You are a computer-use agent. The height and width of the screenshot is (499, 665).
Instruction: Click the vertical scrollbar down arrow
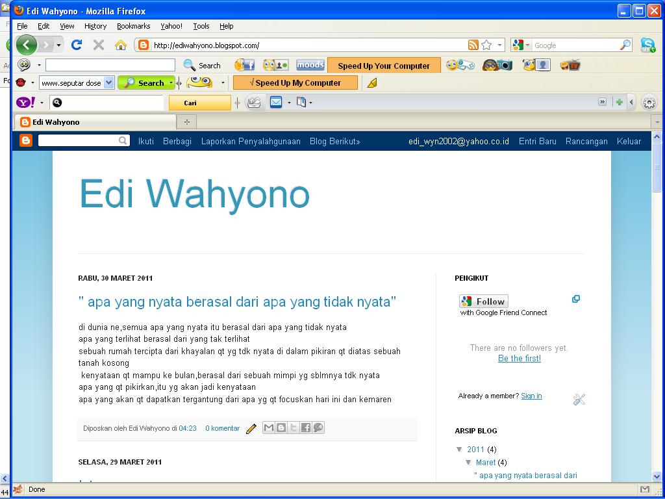(657, 476)
